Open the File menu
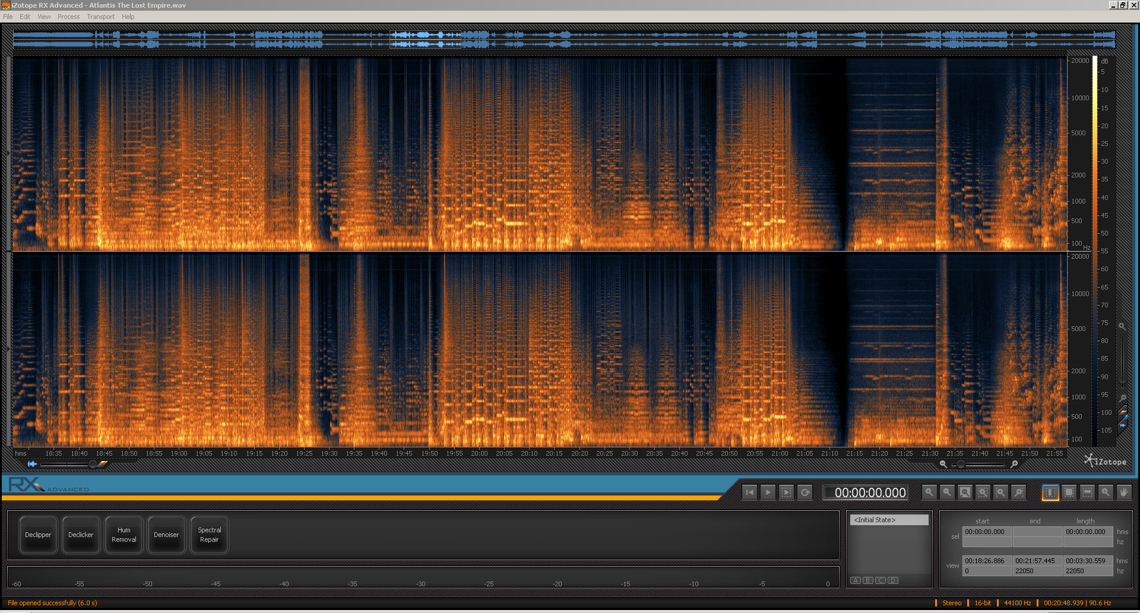The width and height of the screenshot is (1140, 613). pos(8,17)
